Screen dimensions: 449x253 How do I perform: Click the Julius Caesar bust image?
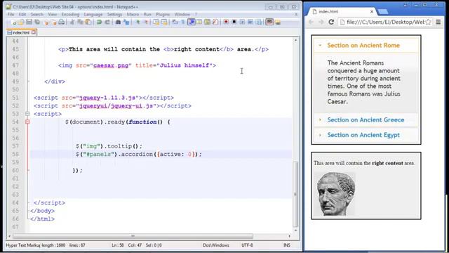pos(335,194)
